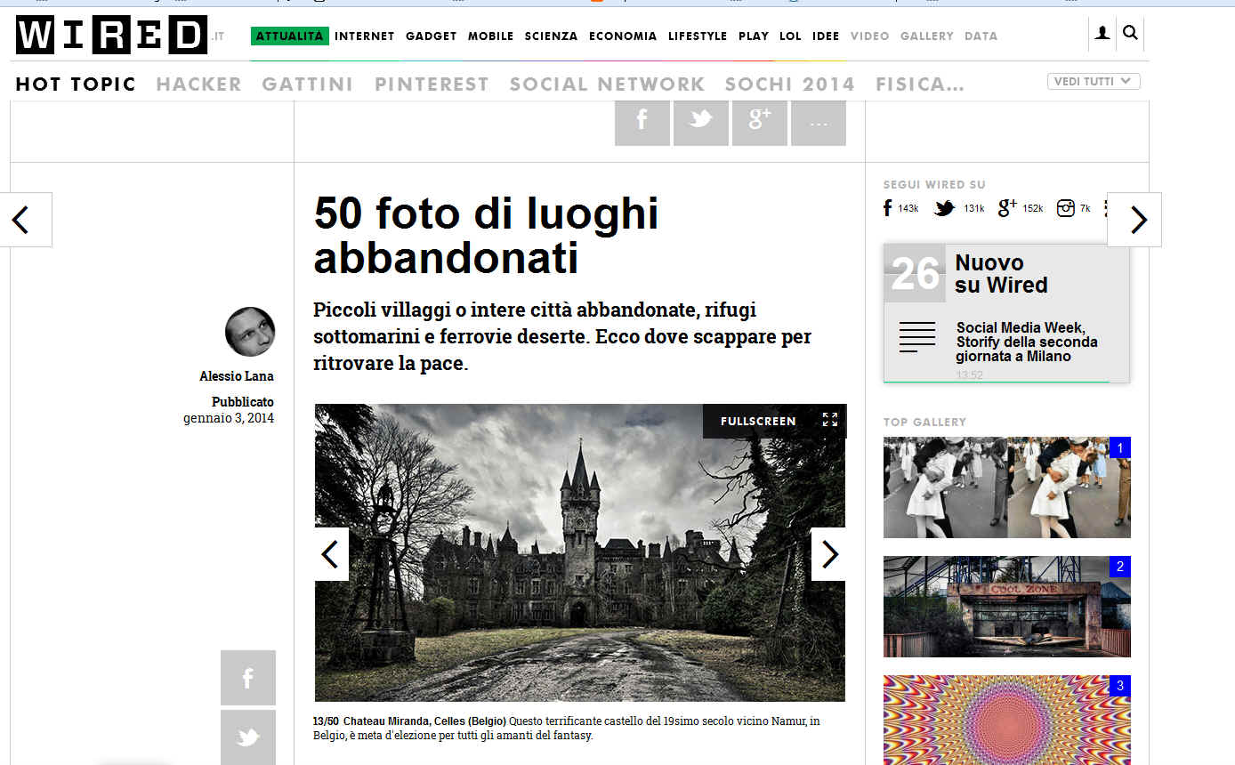Click the 'Pubblicato' label under the author
This screenshot has width=1235, height=765.
tap(243, 402)
